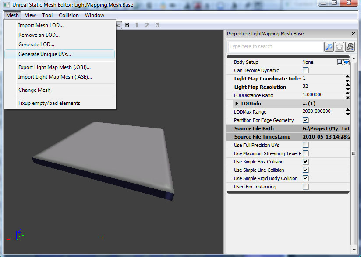Click the use-selected icon beside Body Setup
The height and width of the screenshot is (257, 361).
(340, 63)
